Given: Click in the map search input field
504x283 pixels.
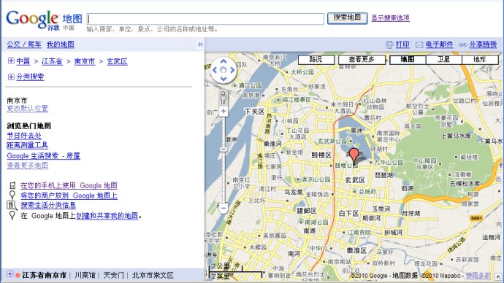Looking at the screenshot, I should pos(205,19).
